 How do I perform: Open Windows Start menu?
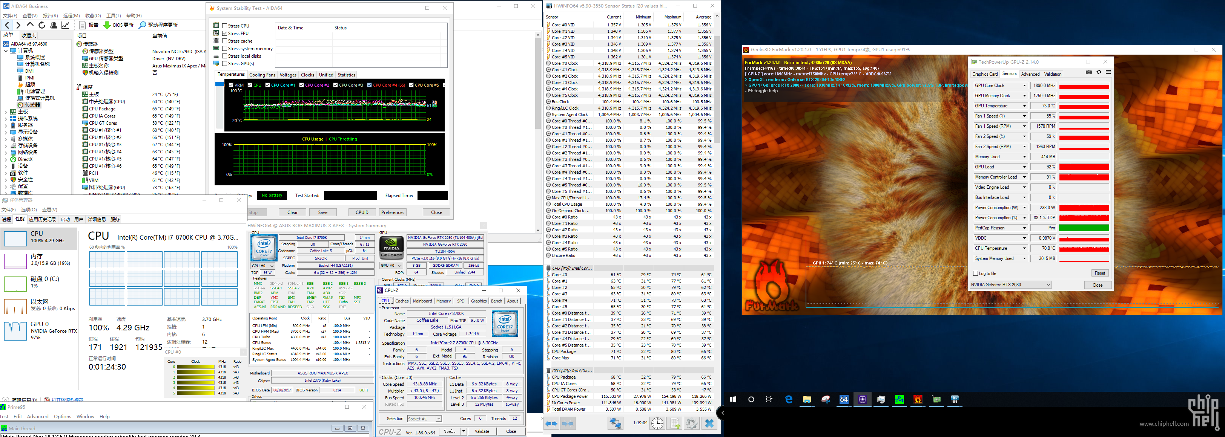click(733, 399)
